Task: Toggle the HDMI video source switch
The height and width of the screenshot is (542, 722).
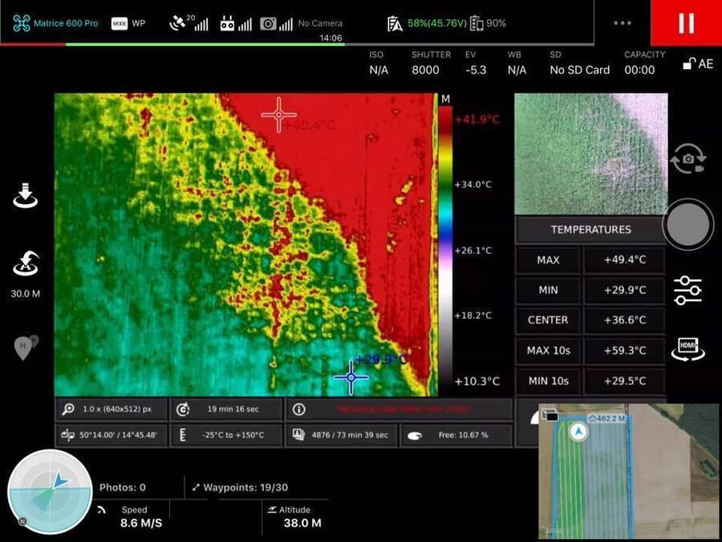Action: [x=688, y=348]
